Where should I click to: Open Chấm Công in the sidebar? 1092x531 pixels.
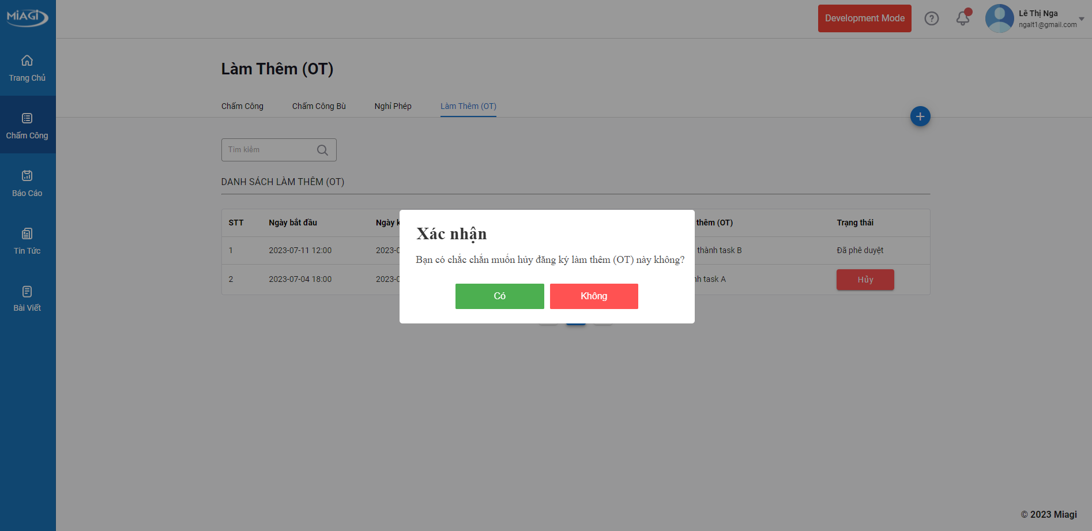pyautogui.click(x=27, y=126)
